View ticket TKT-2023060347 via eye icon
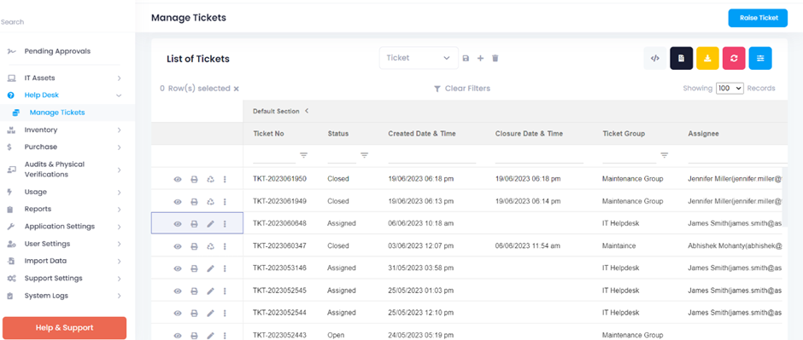803x340 pixels. tap(178, 246)
